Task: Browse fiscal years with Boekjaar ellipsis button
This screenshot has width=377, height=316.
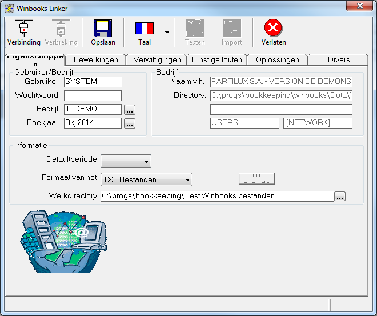Action: point(130,123)
